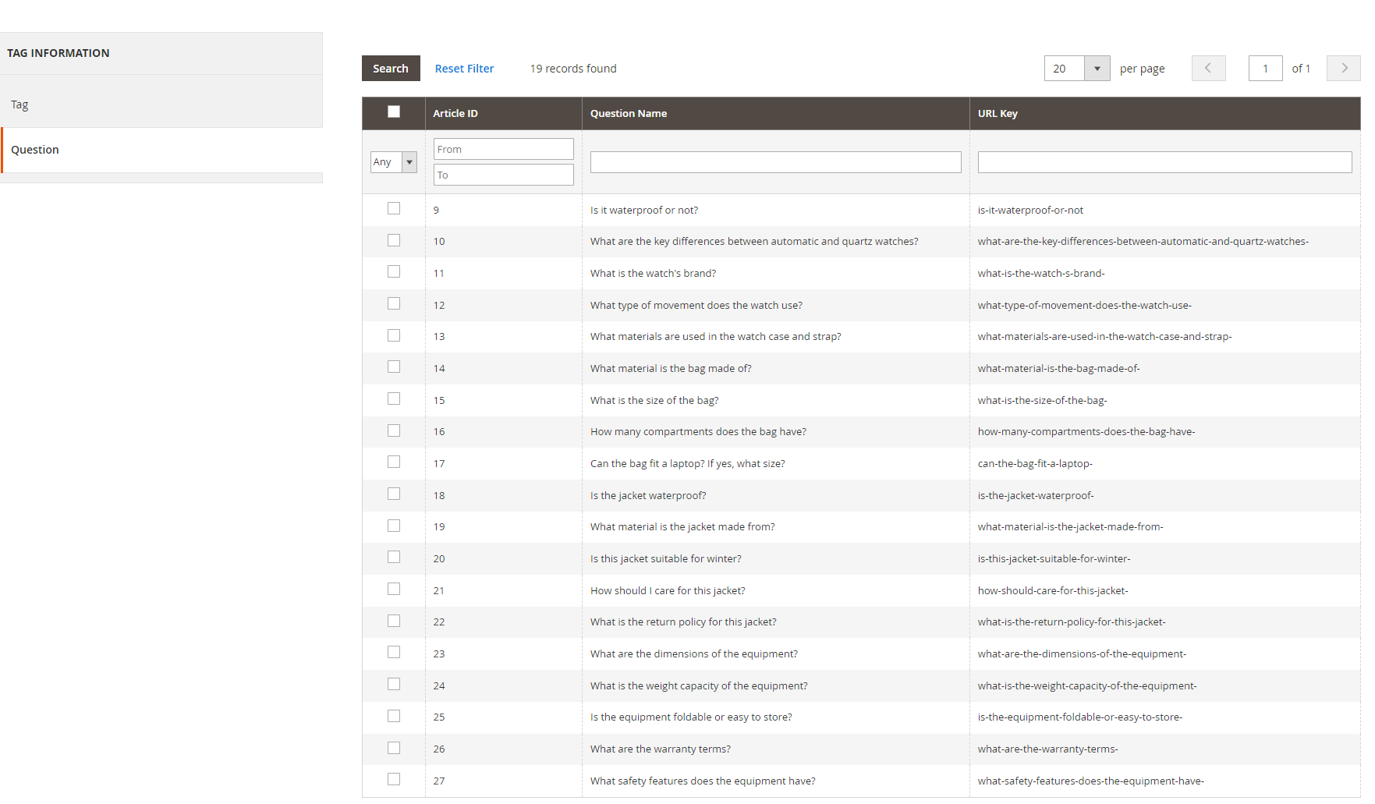1375x804 pixels.
Task: Check the box for article 22
Action: (x=394, y=621)
